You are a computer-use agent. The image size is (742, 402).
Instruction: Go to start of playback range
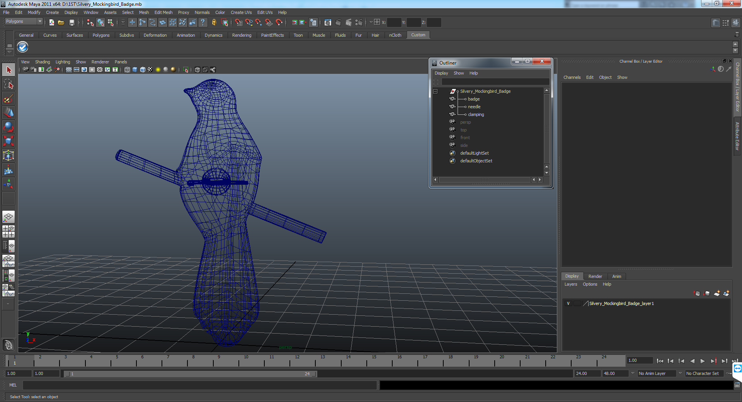660,361
